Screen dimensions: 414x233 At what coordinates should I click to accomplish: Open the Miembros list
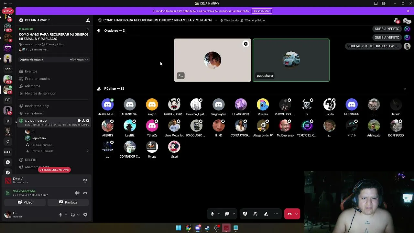(32, 86)
